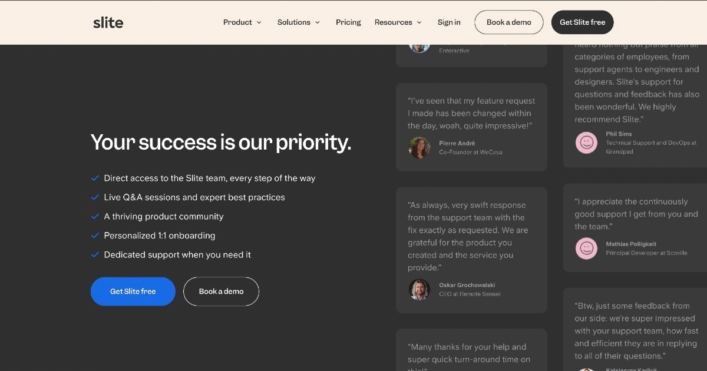Screen dimensions: 707x371
Task: Click the blue Get Slite free button
Action: (x=133, y=291)
